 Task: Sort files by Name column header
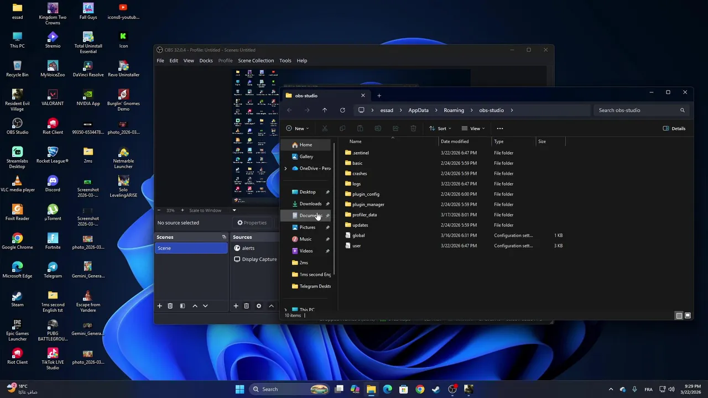pyautogui.click(x=390, y=142)
